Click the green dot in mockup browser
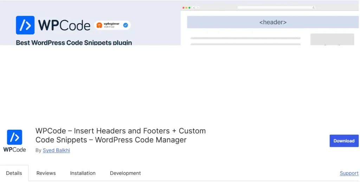This screenshot has height=182, width=360. point(189,8)
